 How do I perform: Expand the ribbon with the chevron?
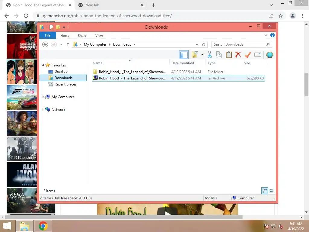[266, 35]
